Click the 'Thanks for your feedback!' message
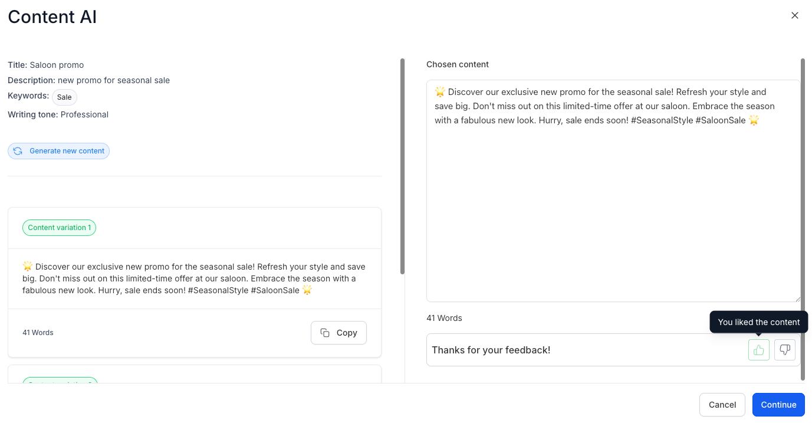 pos(491,350)
